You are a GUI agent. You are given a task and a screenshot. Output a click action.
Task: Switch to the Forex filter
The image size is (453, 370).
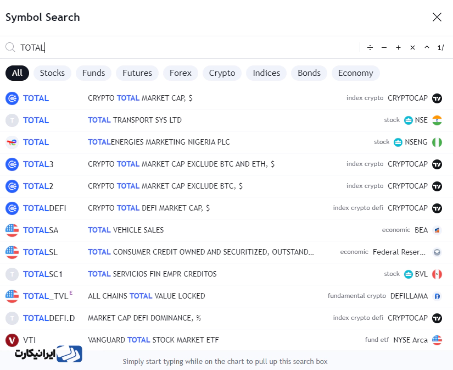coord(181,73)
